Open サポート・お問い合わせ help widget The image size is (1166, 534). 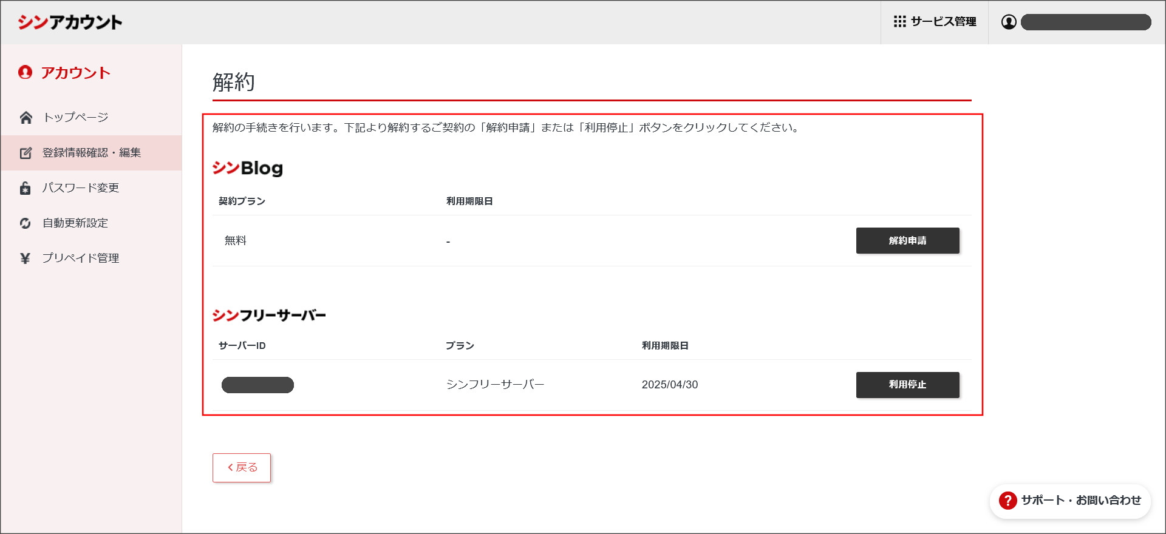point(1070,501)
